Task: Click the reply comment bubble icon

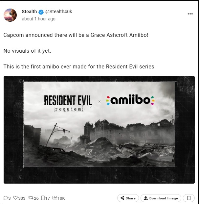Action: point(6,198)
